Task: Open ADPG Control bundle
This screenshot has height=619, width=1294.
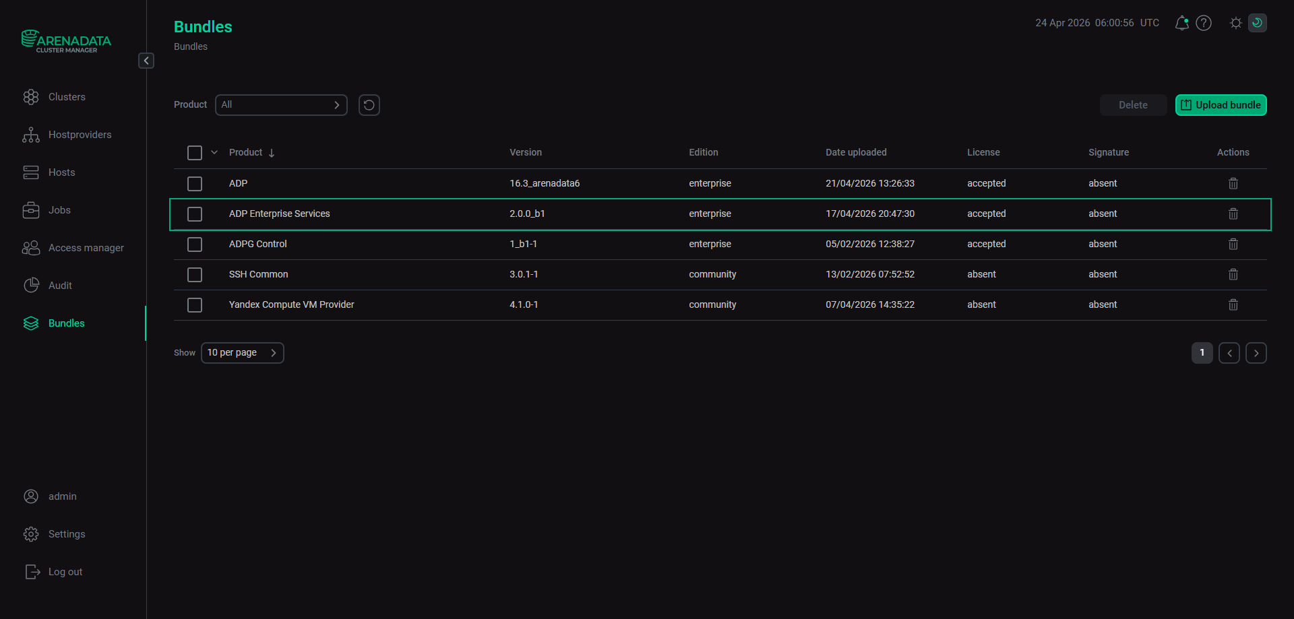Action: 257,245
